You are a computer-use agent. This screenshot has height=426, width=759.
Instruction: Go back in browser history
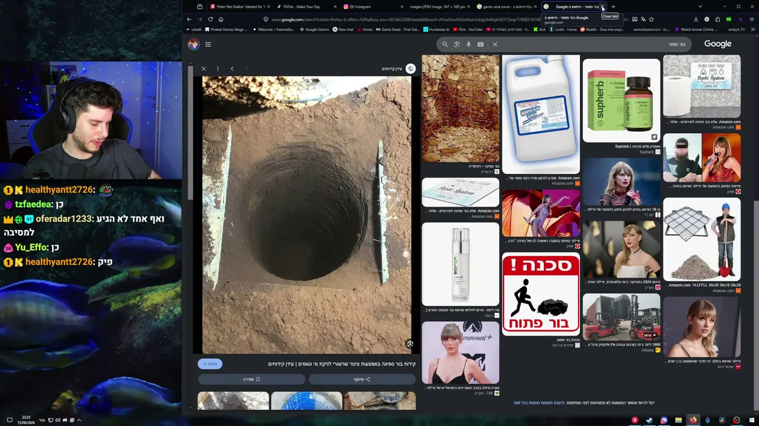click(189, 20)
